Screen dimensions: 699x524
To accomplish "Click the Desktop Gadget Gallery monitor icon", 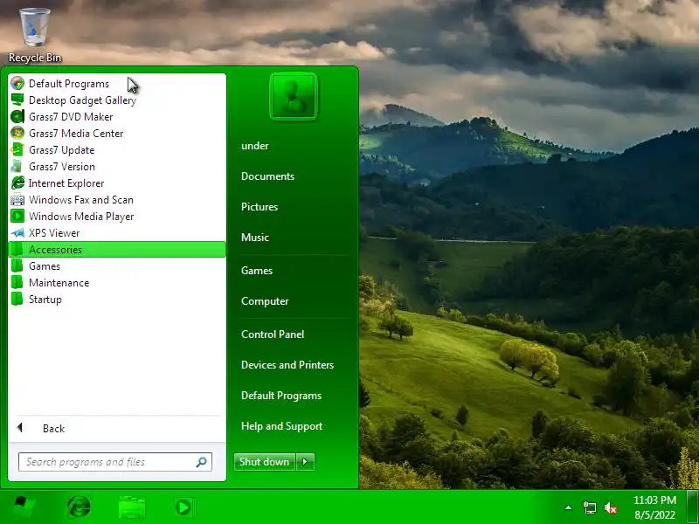I will 17,100.
